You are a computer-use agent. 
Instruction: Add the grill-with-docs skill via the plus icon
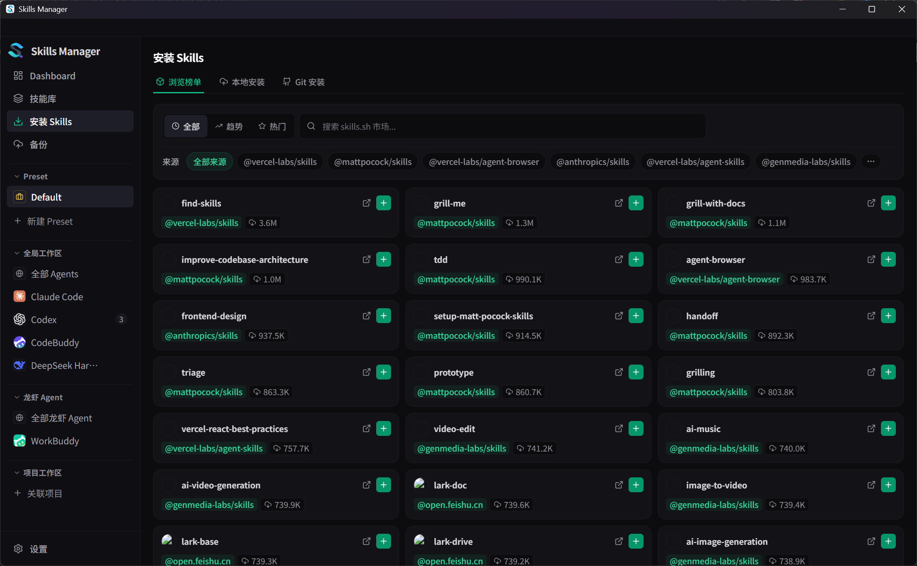pos(888,203)
